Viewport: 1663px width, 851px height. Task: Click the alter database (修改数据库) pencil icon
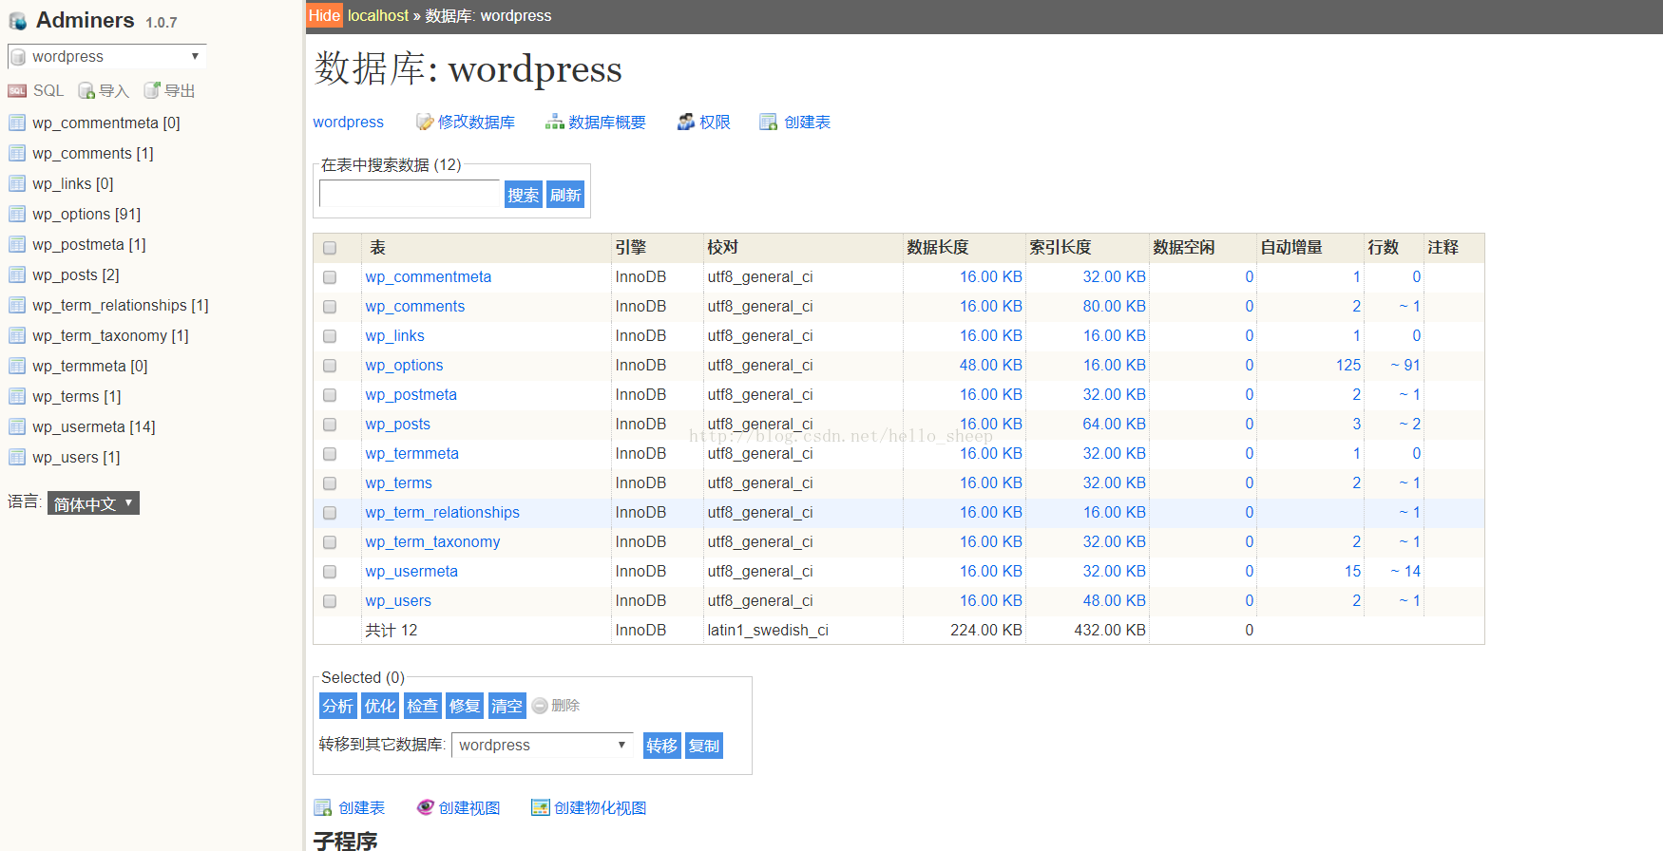(425, 122)
